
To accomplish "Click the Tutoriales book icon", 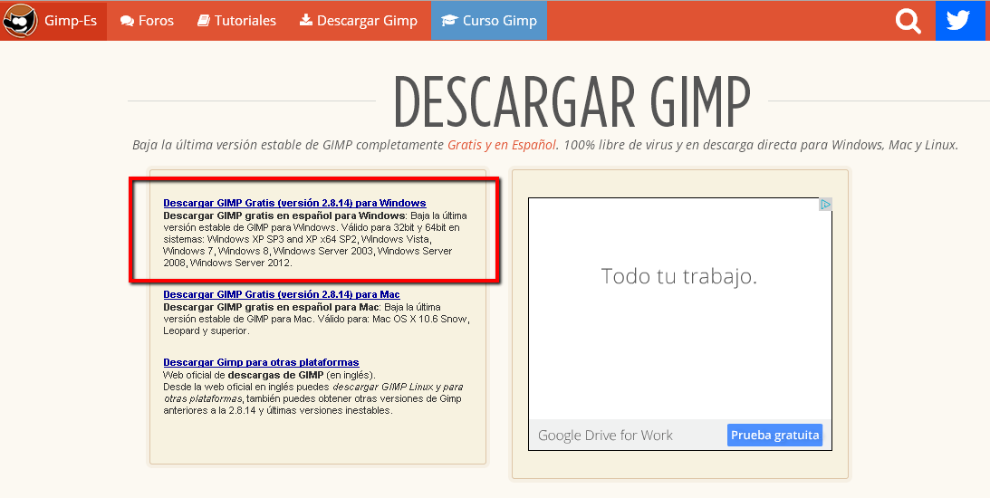I will [x=204, y=21].
